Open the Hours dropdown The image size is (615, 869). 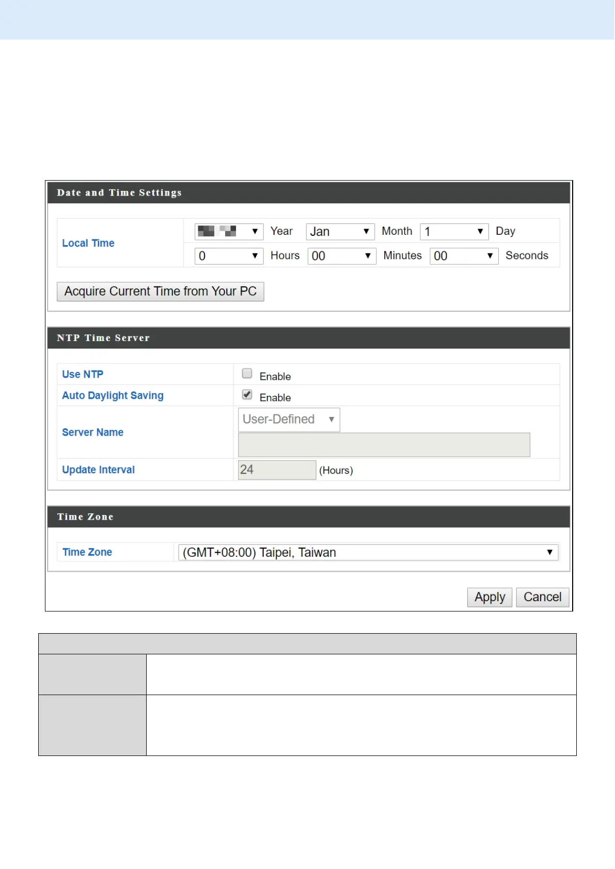[x=229, y=256]
